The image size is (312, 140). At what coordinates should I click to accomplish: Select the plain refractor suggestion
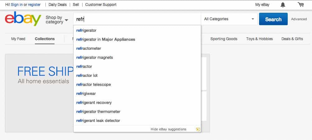(137, 66)
